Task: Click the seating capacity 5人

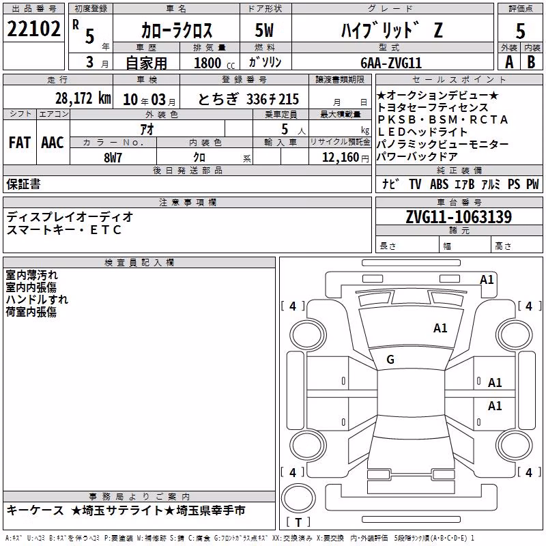Action: (293, 130)
